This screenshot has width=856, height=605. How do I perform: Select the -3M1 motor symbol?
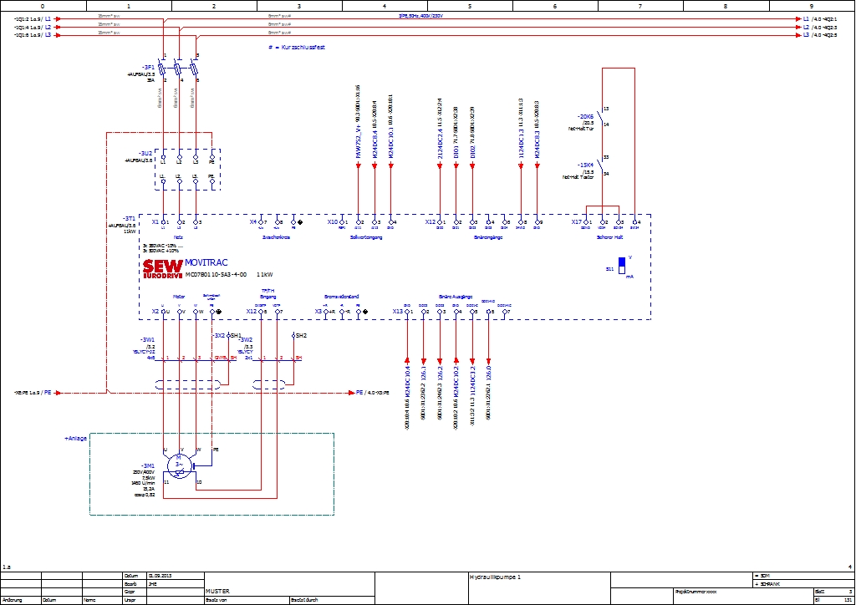click(x=179, y=463)
